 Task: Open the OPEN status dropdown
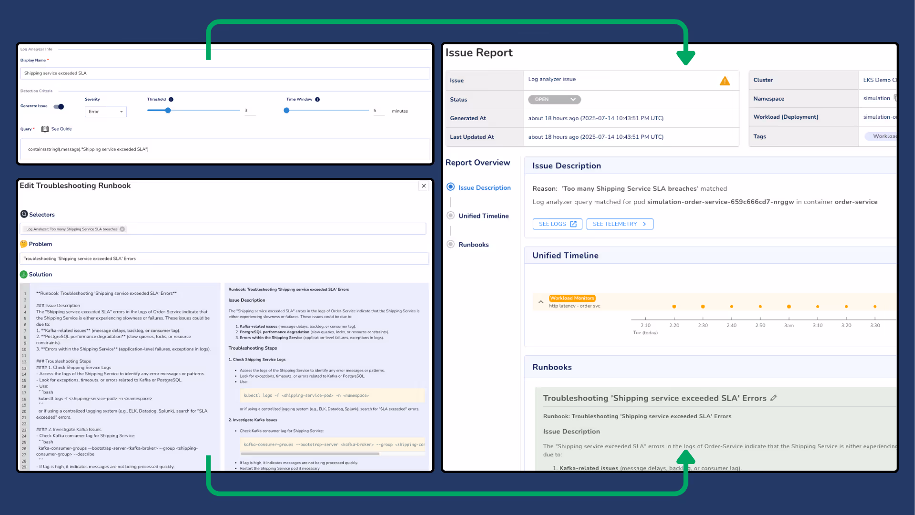(554, 99)
